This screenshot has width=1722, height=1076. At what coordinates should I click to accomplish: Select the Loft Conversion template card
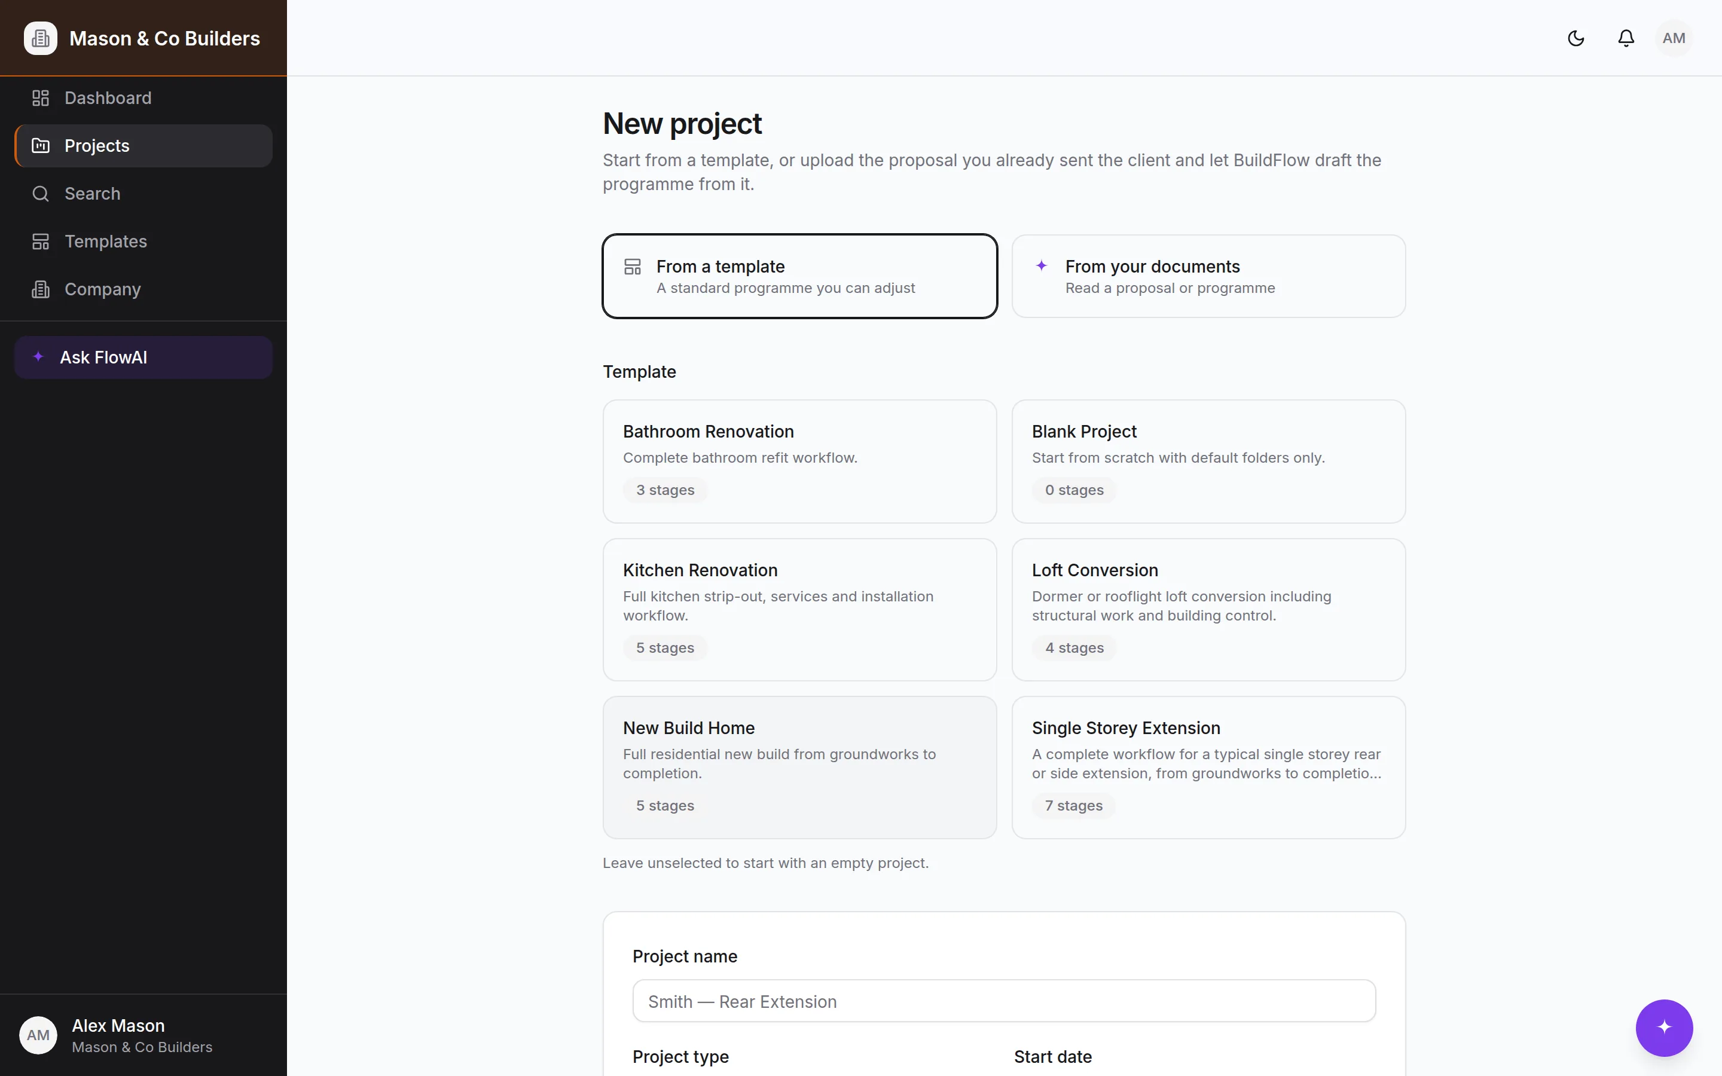[x=1208, y=609]
